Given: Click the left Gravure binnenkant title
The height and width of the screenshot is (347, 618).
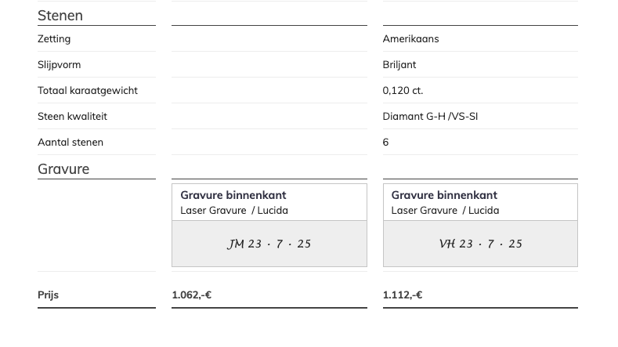Looking at the screenshot, I should 233,195.
